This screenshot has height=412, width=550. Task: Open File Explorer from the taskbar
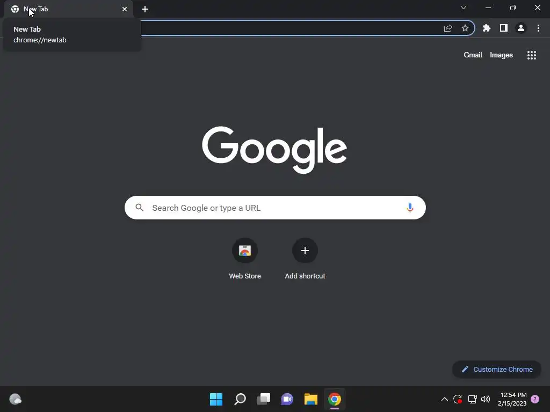[311, 399]
